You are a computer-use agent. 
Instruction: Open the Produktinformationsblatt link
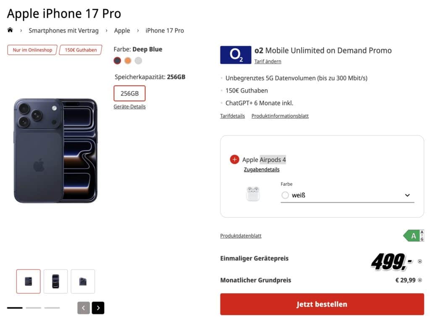280,116
